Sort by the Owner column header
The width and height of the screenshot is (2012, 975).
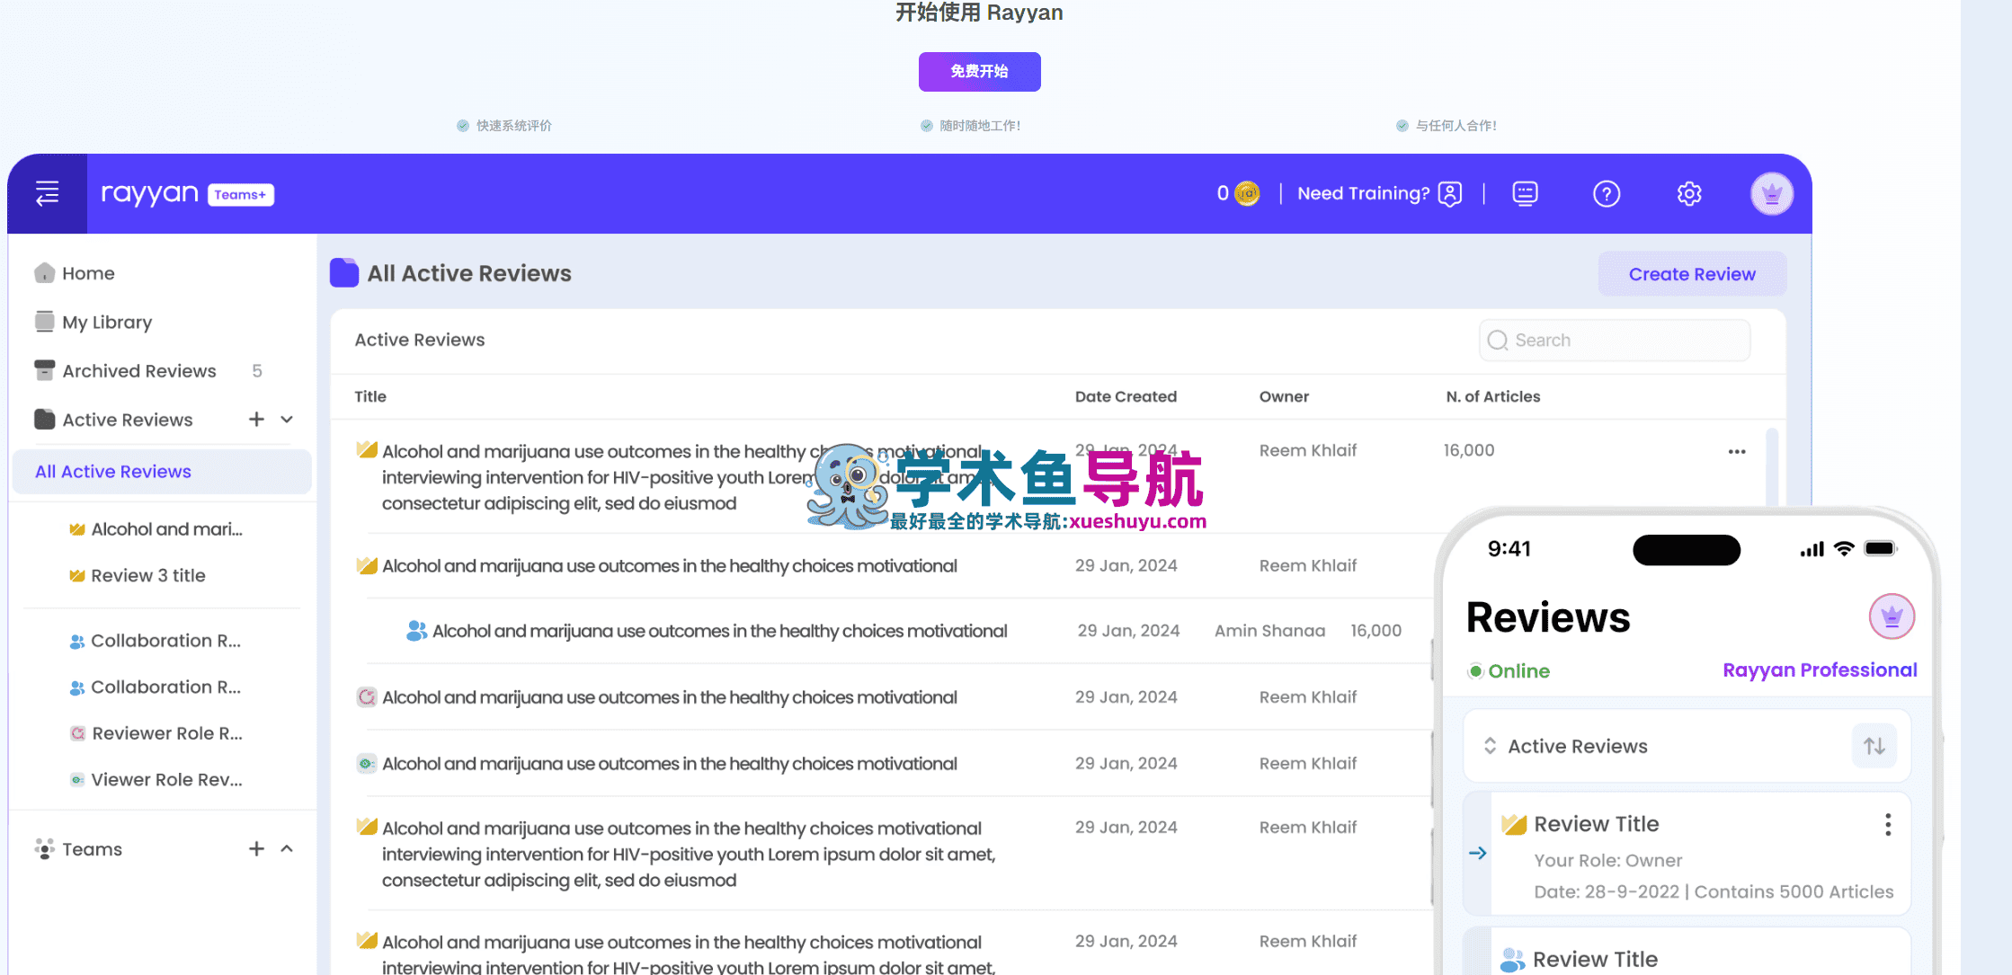point(1284,396)
